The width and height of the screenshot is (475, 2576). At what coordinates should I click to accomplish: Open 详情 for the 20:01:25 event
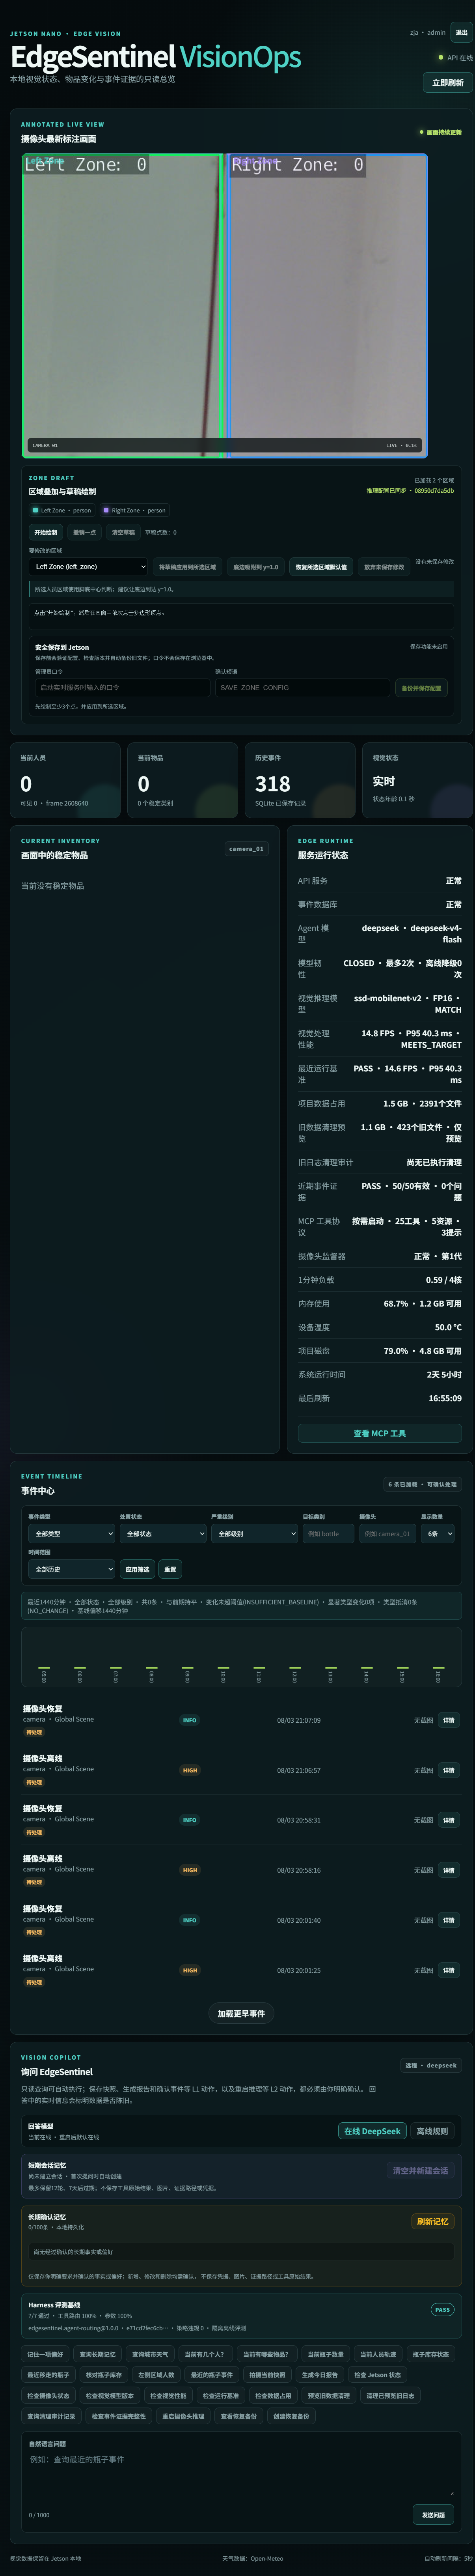(448, 1970)
